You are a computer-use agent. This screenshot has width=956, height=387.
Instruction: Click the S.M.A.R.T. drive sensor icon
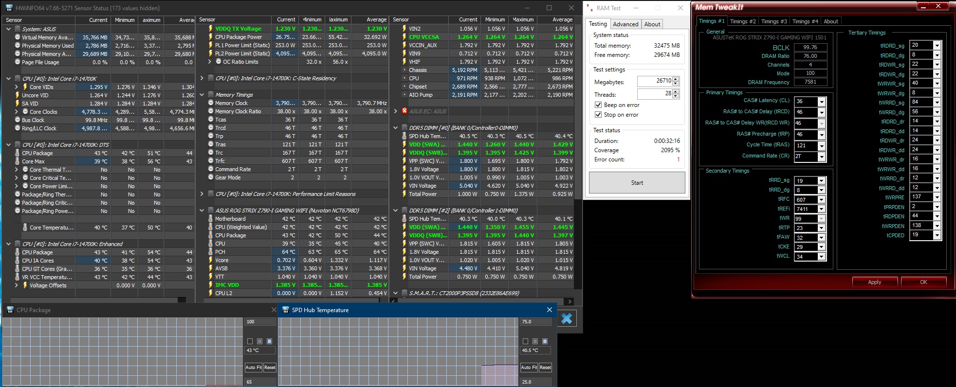tap(404, 293)
